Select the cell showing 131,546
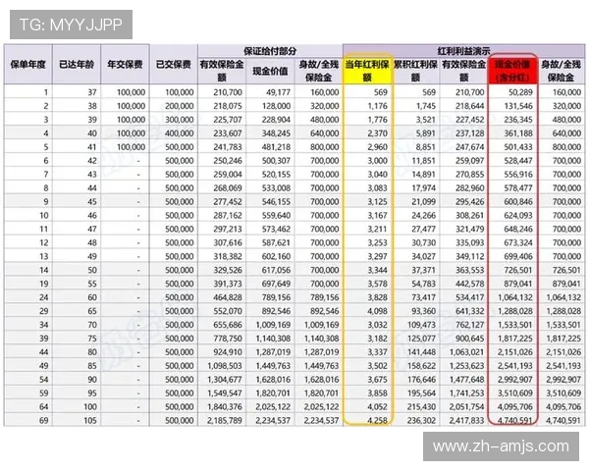The height and width of the screenshot is (471, 589). point(512,106)
